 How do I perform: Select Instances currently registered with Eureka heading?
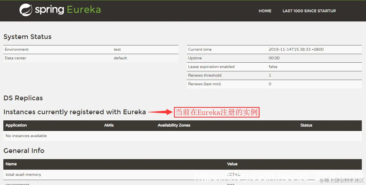[75, 112]
